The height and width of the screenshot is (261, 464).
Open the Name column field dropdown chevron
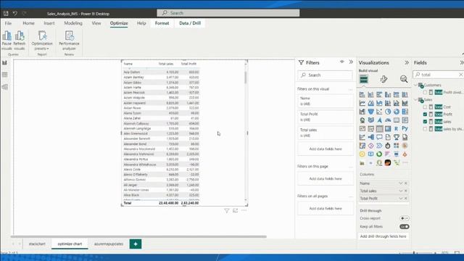coord(401,183)
